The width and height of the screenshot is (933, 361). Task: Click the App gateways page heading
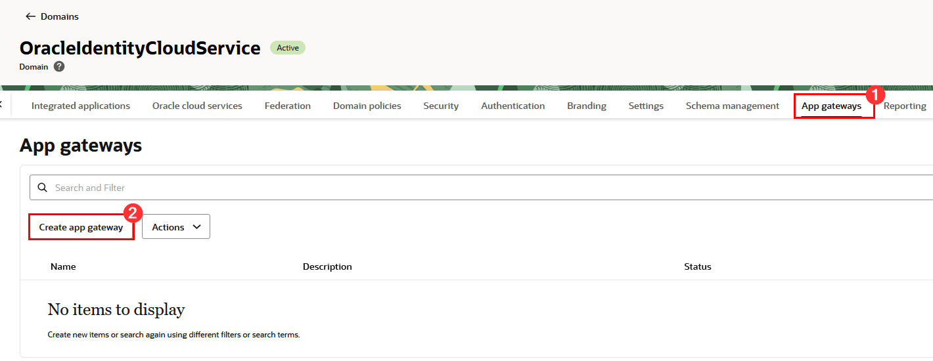(x=81, y=145)
